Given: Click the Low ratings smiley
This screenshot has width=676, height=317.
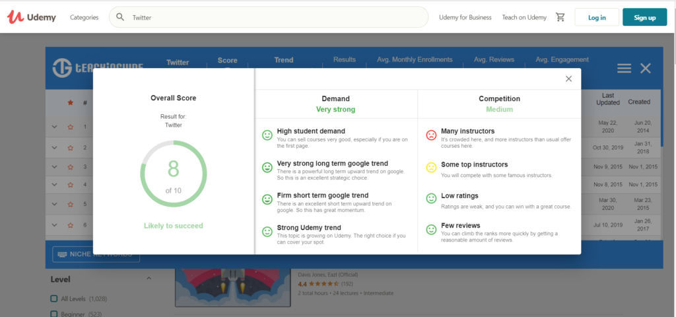Looking at the screenshot, I should click(431, 198).
